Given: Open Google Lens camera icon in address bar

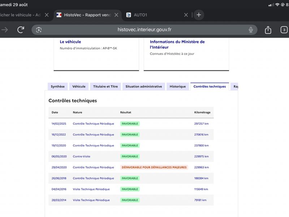Looking at the screenshot, I should (39, 30).
